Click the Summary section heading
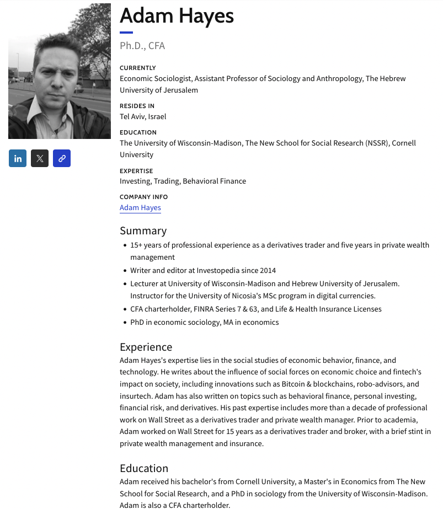Screen dimensions: 443x509 coord(143,231)
